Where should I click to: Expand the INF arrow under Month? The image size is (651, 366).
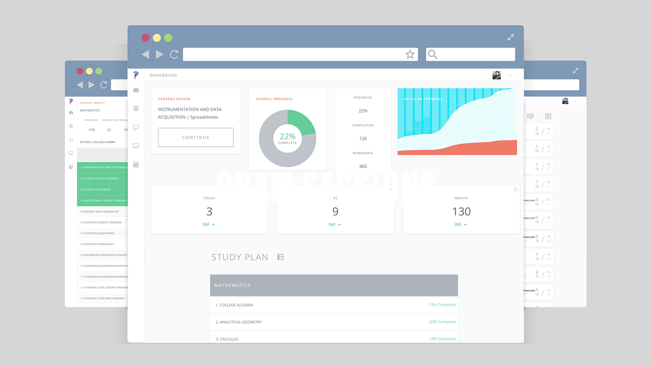pos(461,225)
